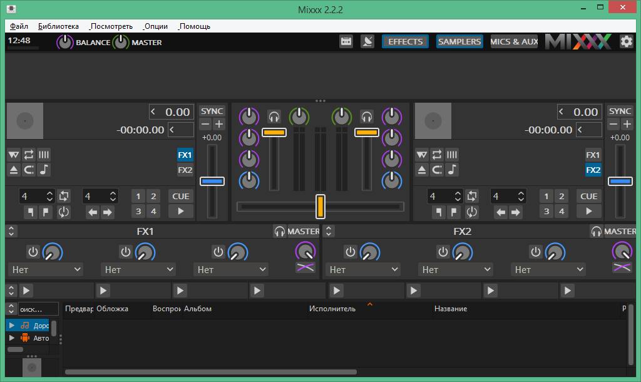Toggle repeat on left deck

click(29, 155)
